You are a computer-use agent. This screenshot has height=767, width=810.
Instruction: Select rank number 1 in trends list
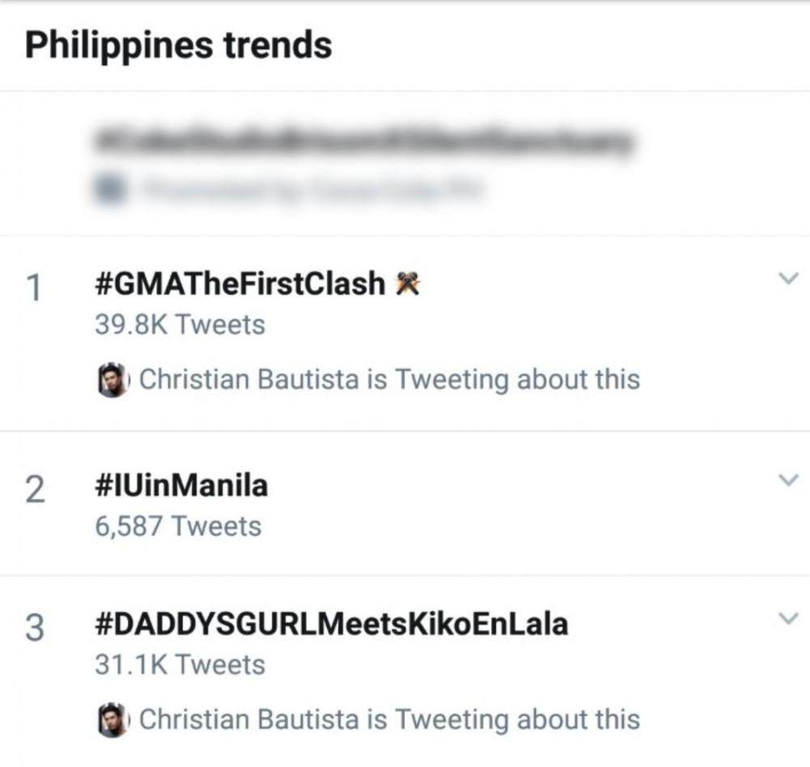[34, 287]
